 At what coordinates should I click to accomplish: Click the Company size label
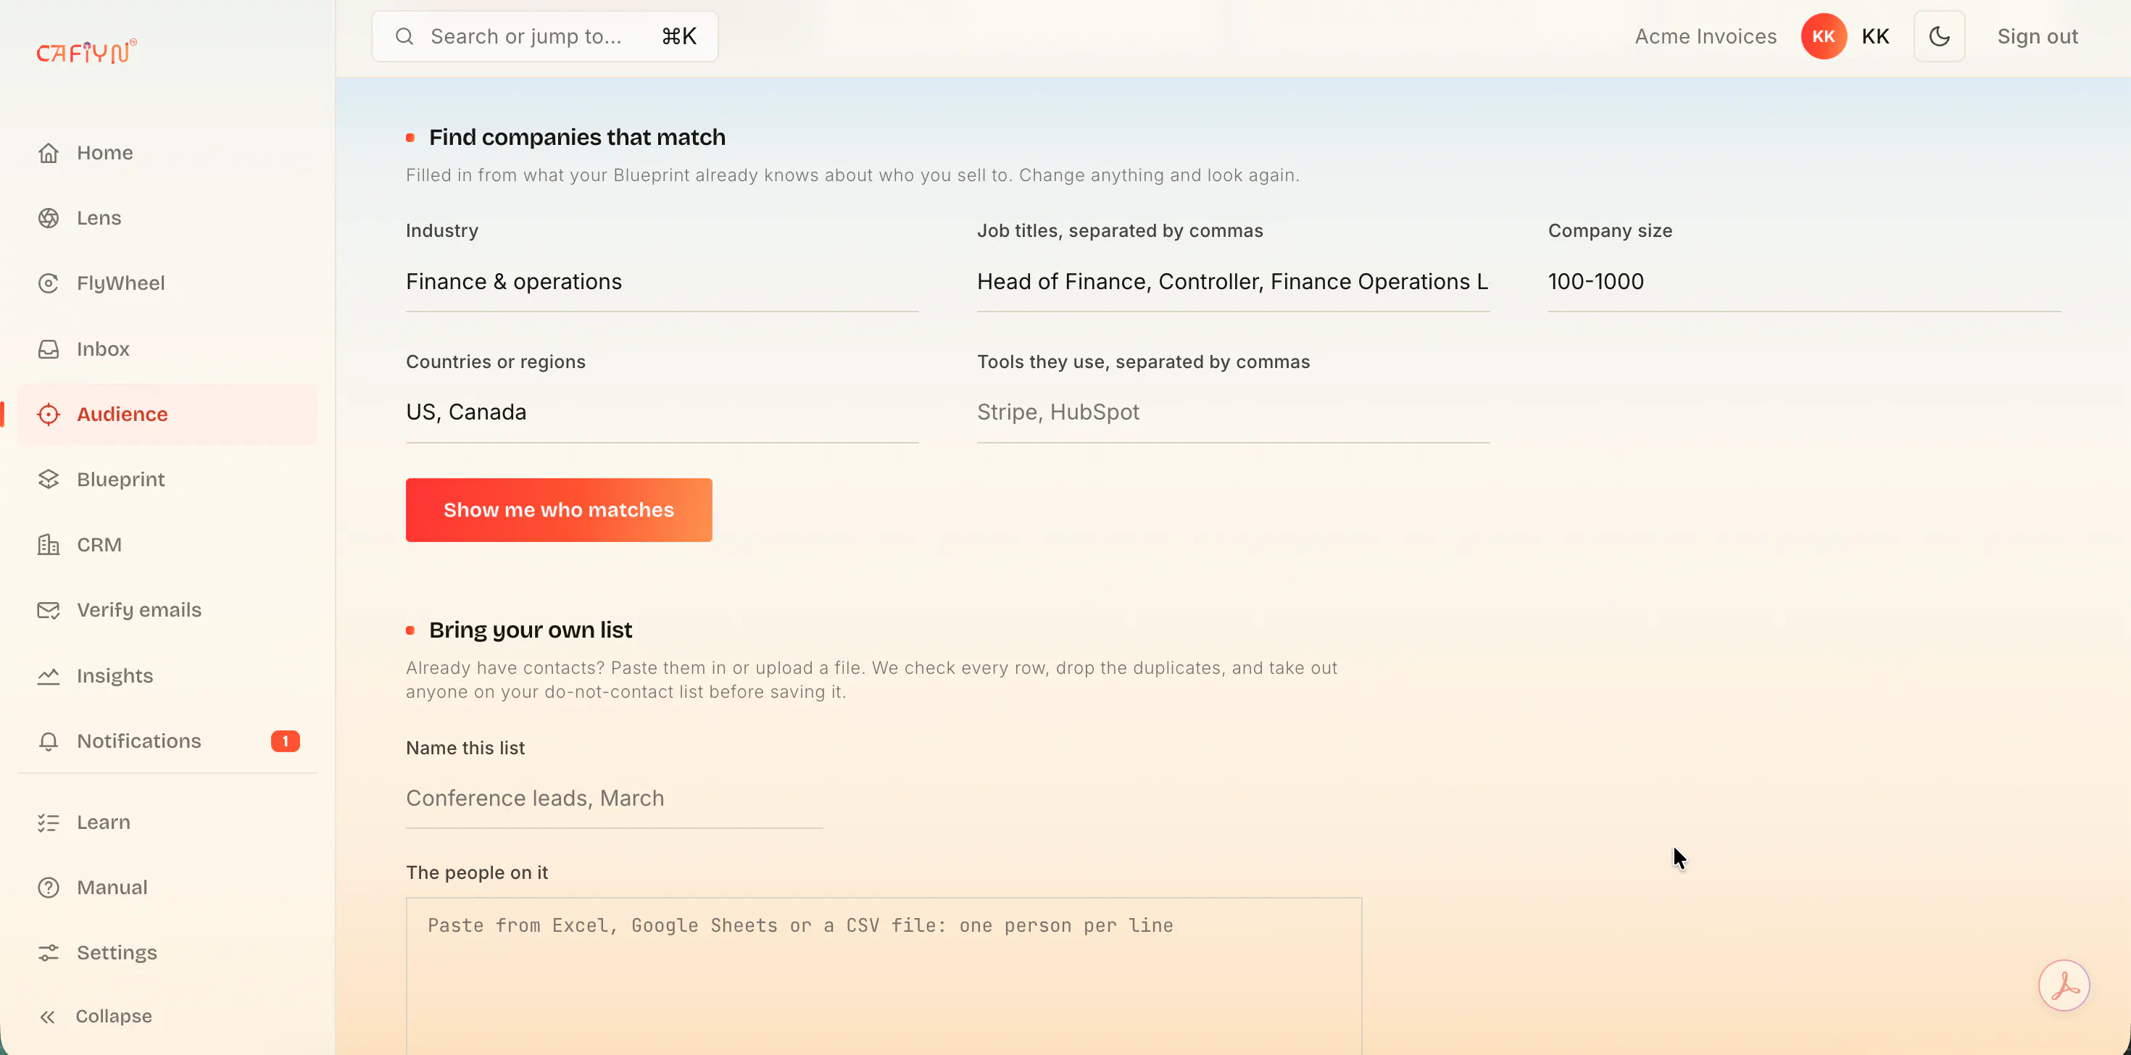pyautogui.click(x=1610, y=230)
